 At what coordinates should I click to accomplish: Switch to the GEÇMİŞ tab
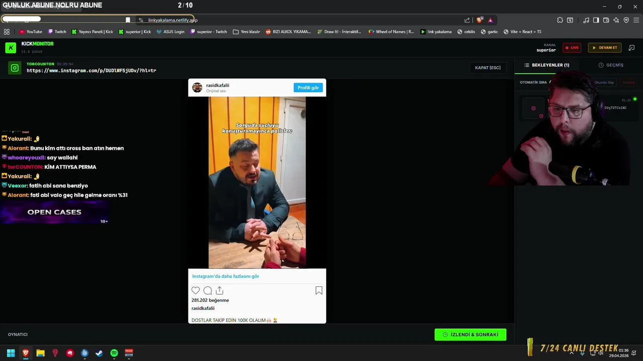click(611, 65)
